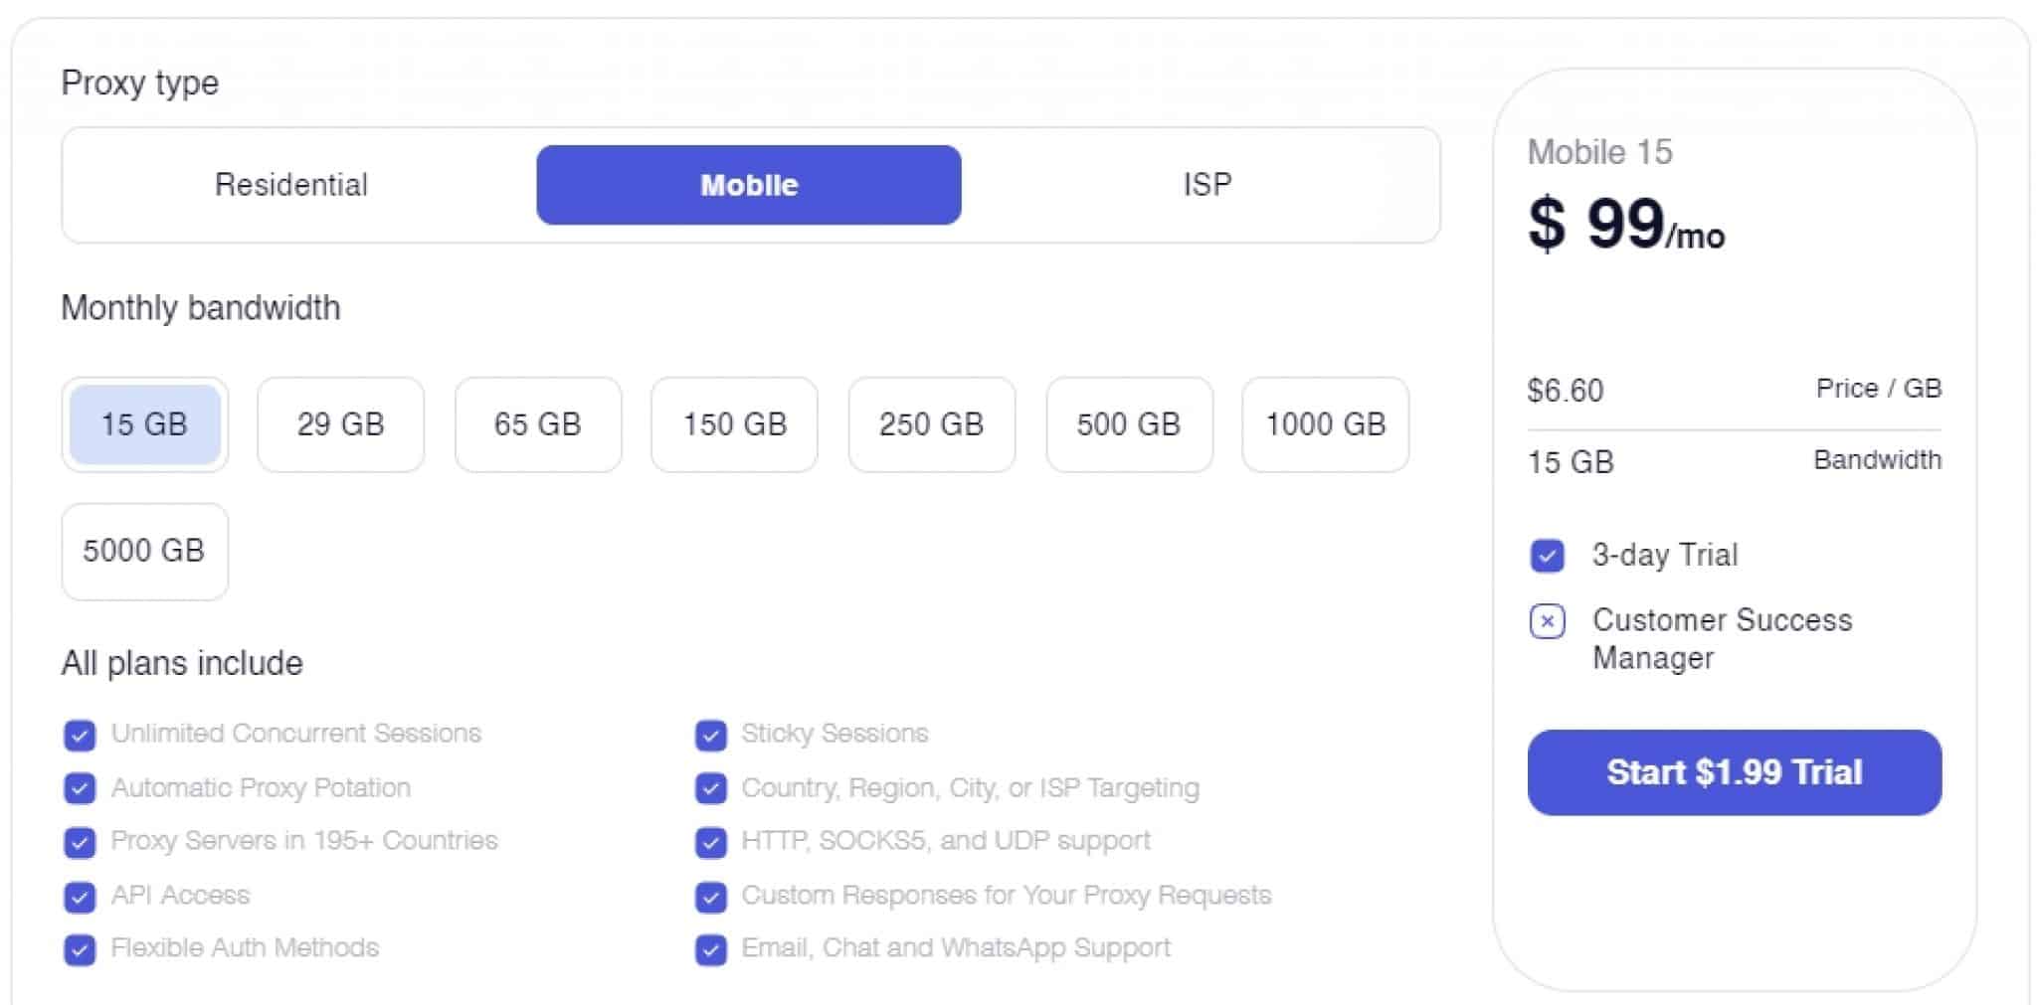Screen dimensions: 2037x1005
Task: Toggle the Sticky Sessions checkmark
Action: (x=710, y=735)
